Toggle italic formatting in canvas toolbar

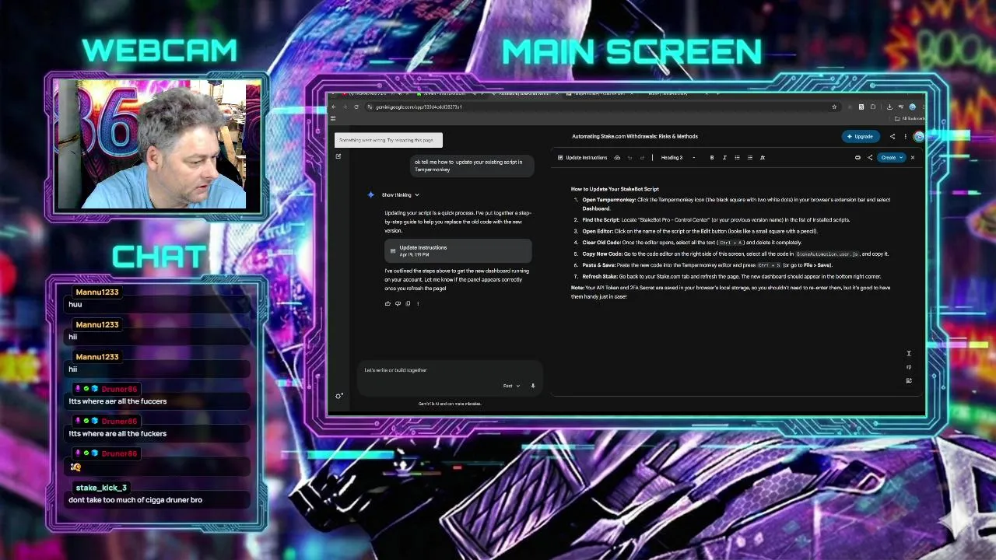[x=724, y=158]
